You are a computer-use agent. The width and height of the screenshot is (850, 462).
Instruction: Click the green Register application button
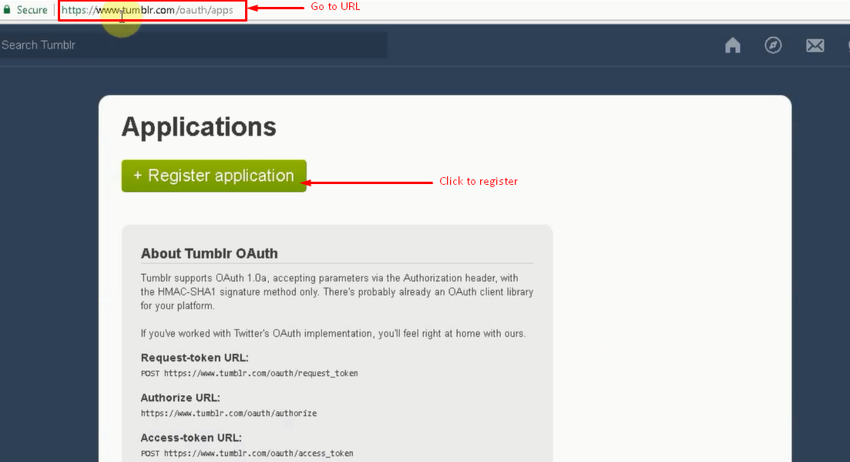214,176
